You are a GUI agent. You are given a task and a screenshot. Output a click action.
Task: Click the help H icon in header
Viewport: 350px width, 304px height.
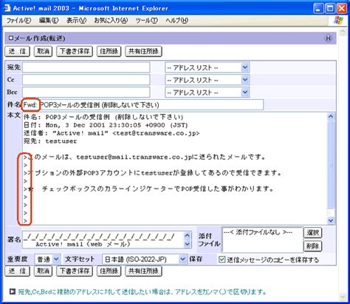(328, 38)
